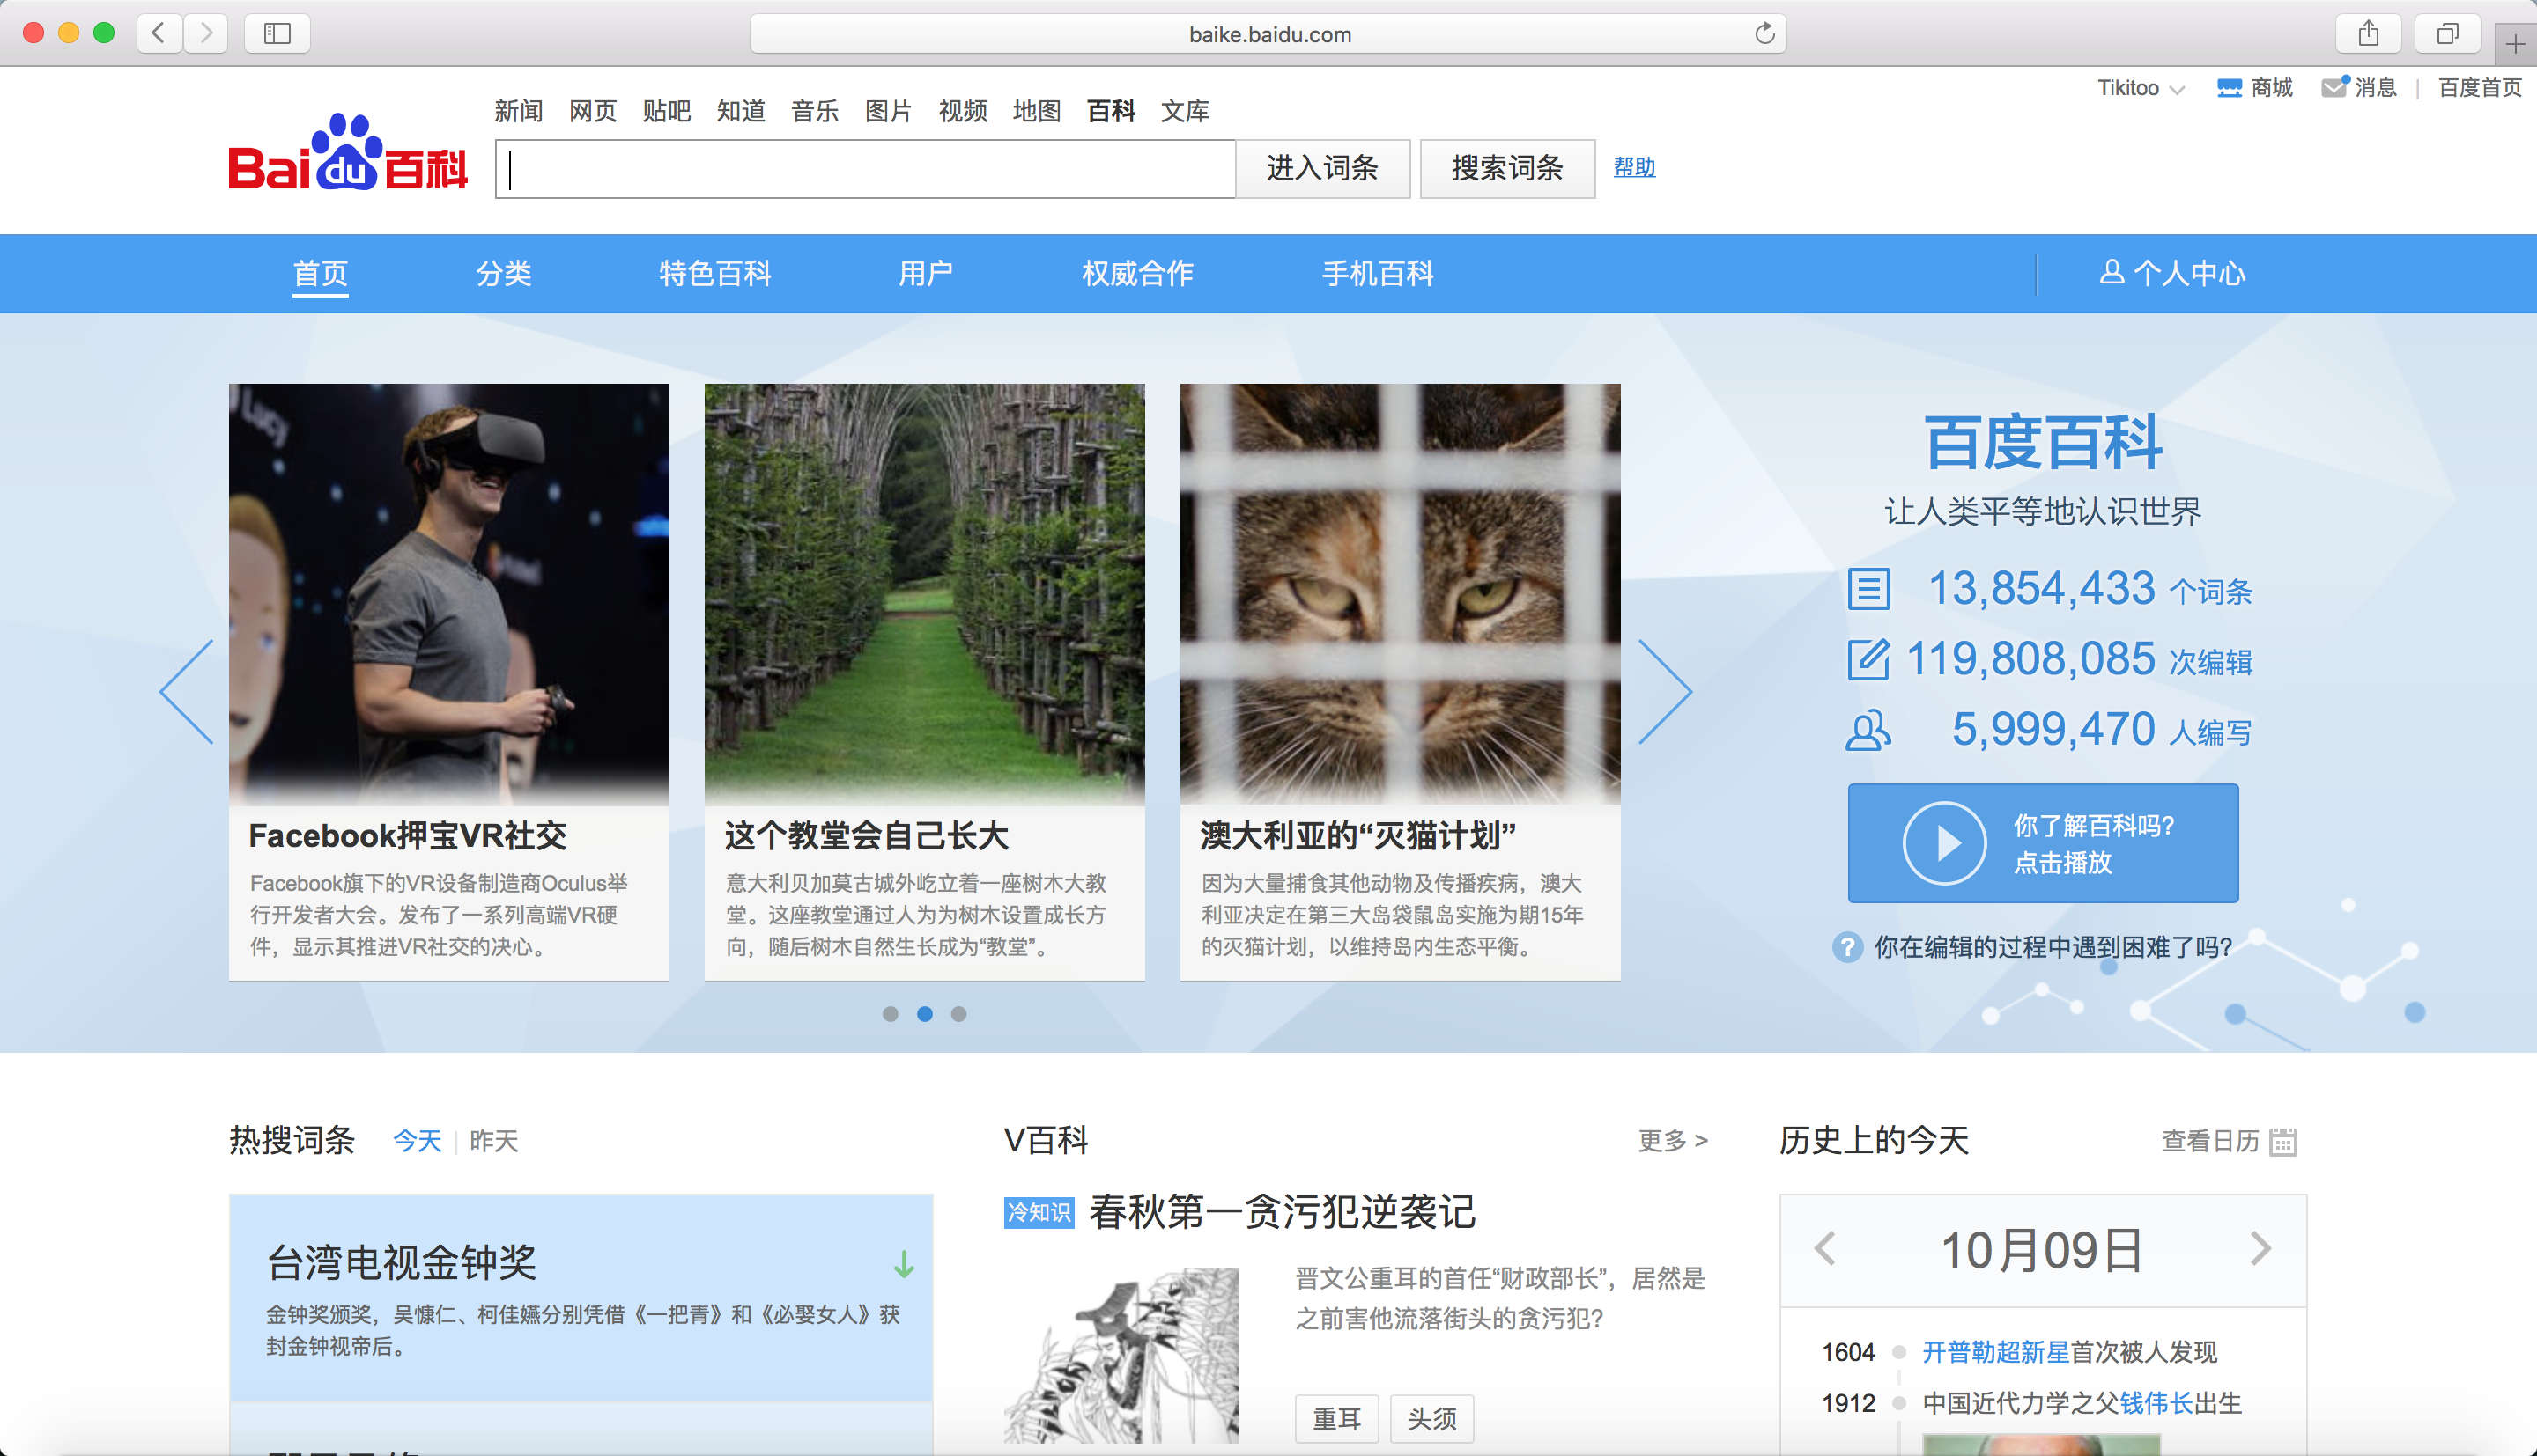Viewport: 2537px width, 1456px height.
Task: Open the 首页 navigation tab
Action: point(320,273)
